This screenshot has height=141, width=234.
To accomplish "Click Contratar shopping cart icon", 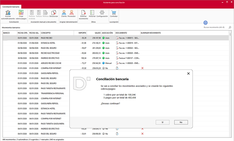I will tap(114, 12).
